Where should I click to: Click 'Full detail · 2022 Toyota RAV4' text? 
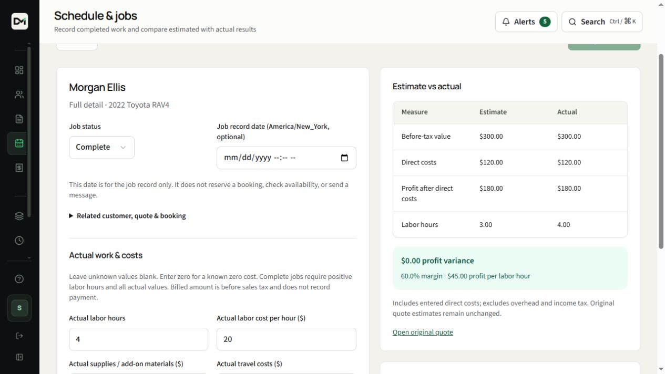119,105
